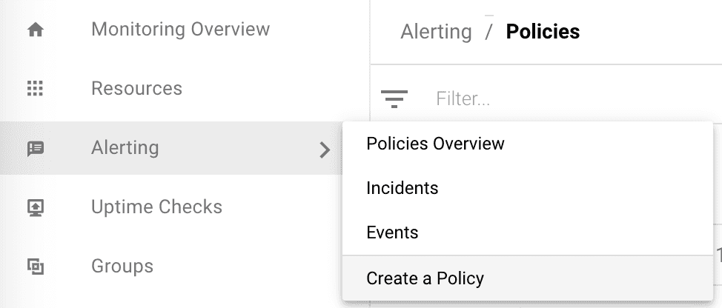Open Uptime Checks label in sidebar
722x308 pixels.
[156, 207]
